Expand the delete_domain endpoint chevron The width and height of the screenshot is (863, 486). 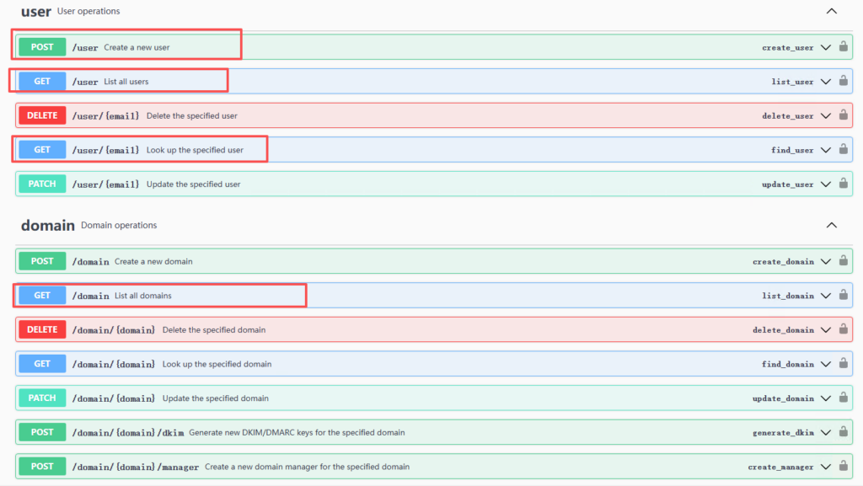[826, 330]
